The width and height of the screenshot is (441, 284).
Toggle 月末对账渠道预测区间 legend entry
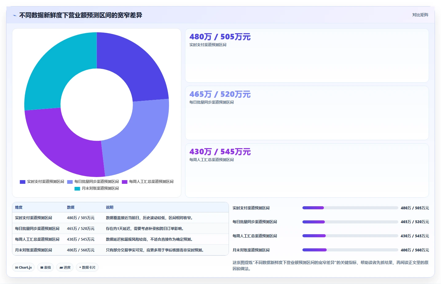pyautogui.click(x=96, y=188)
